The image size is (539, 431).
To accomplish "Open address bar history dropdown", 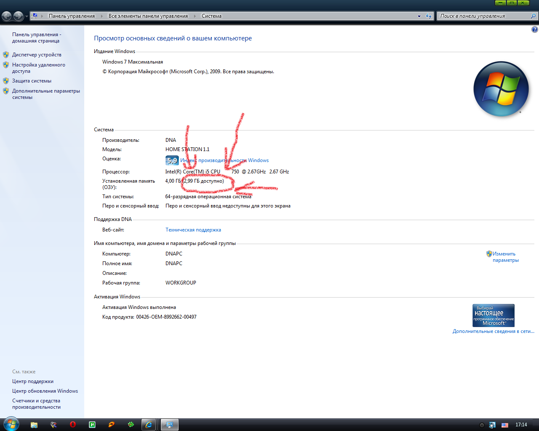I will pos(419,16).
